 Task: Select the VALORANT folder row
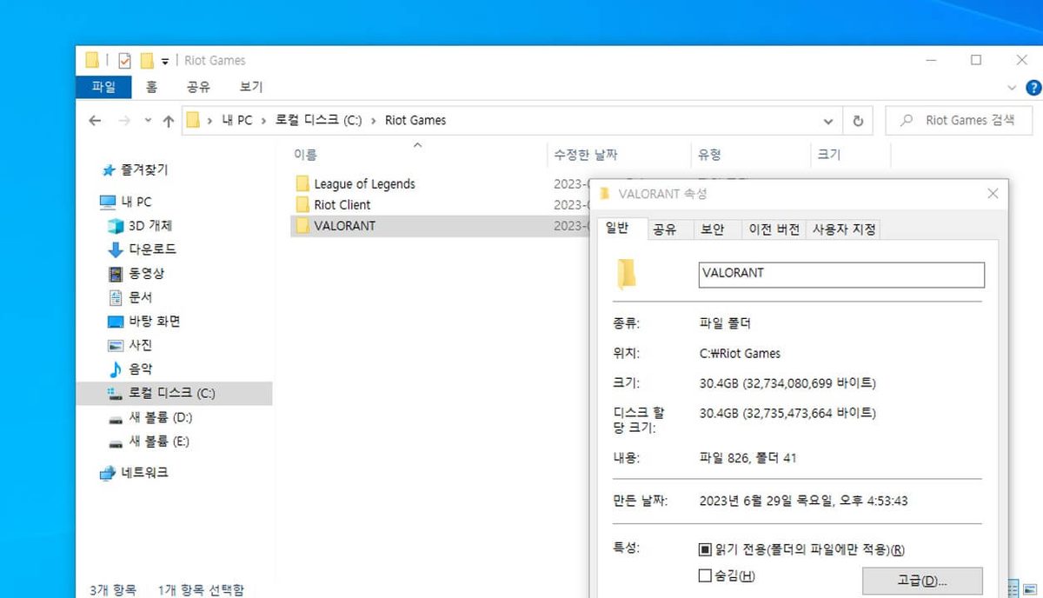pos(439,226)
